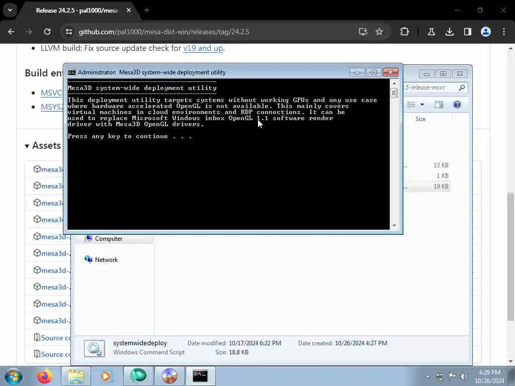Sort Explorer files by Size column

(420, 119)
